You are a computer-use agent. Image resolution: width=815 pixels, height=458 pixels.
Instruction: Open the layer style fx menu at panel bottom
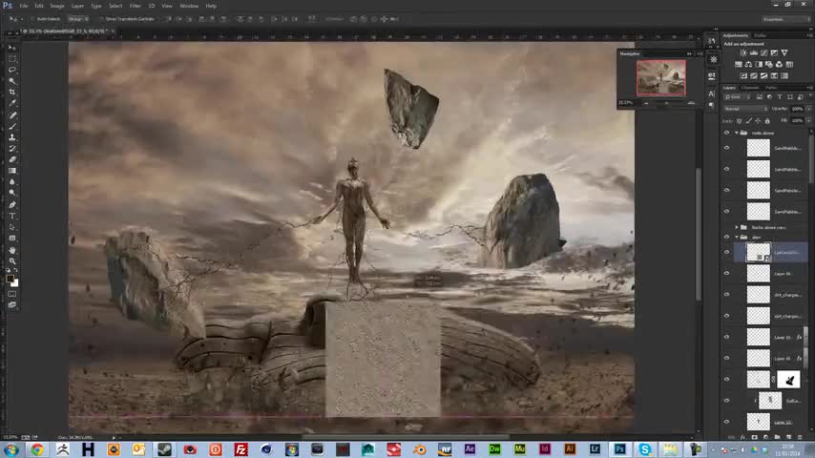coord(743,437)
